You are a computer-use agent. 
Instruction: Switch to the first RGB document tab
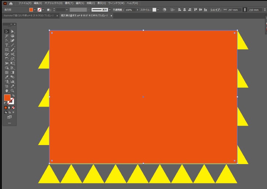[29, 16]
